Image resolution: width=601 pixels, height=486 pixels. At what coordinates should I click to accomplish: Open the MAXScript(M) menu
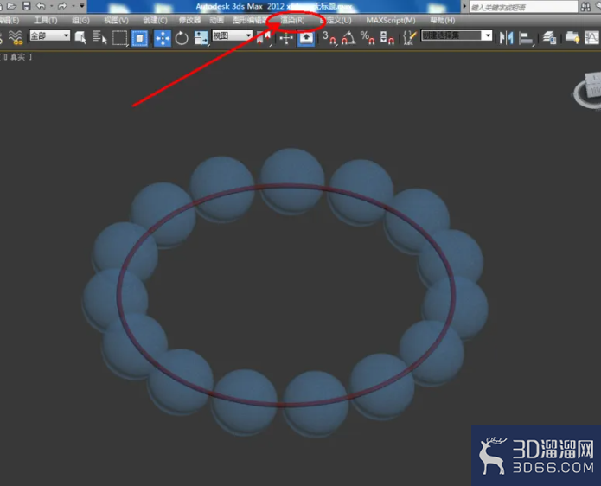tap(391, 20)
